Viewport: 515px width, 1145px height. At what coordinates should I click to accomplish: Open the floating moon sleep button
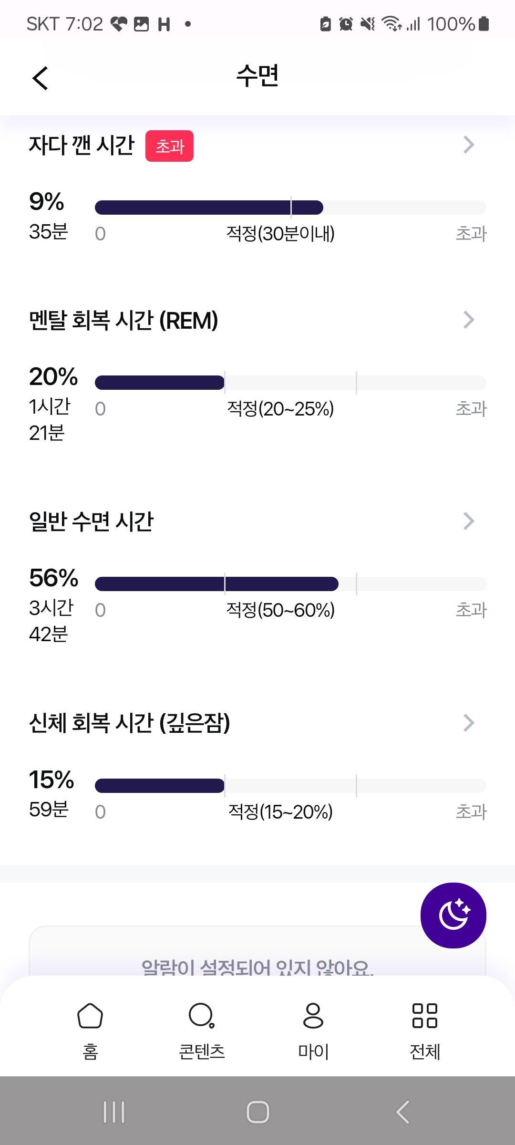click(x=453, y=915)
